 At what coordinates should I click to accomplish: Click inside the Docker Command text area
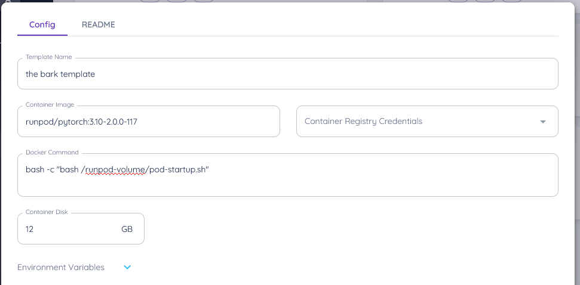pyautogui.click(x=287, y=181)
